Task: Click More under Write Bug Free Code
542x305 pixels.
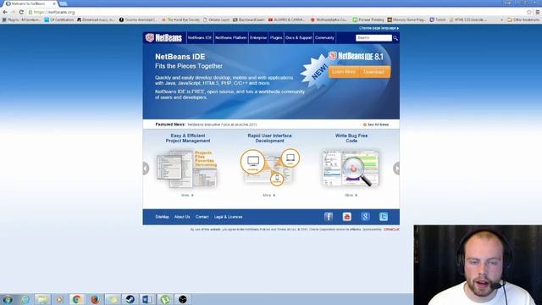Action: pos(351,196)
